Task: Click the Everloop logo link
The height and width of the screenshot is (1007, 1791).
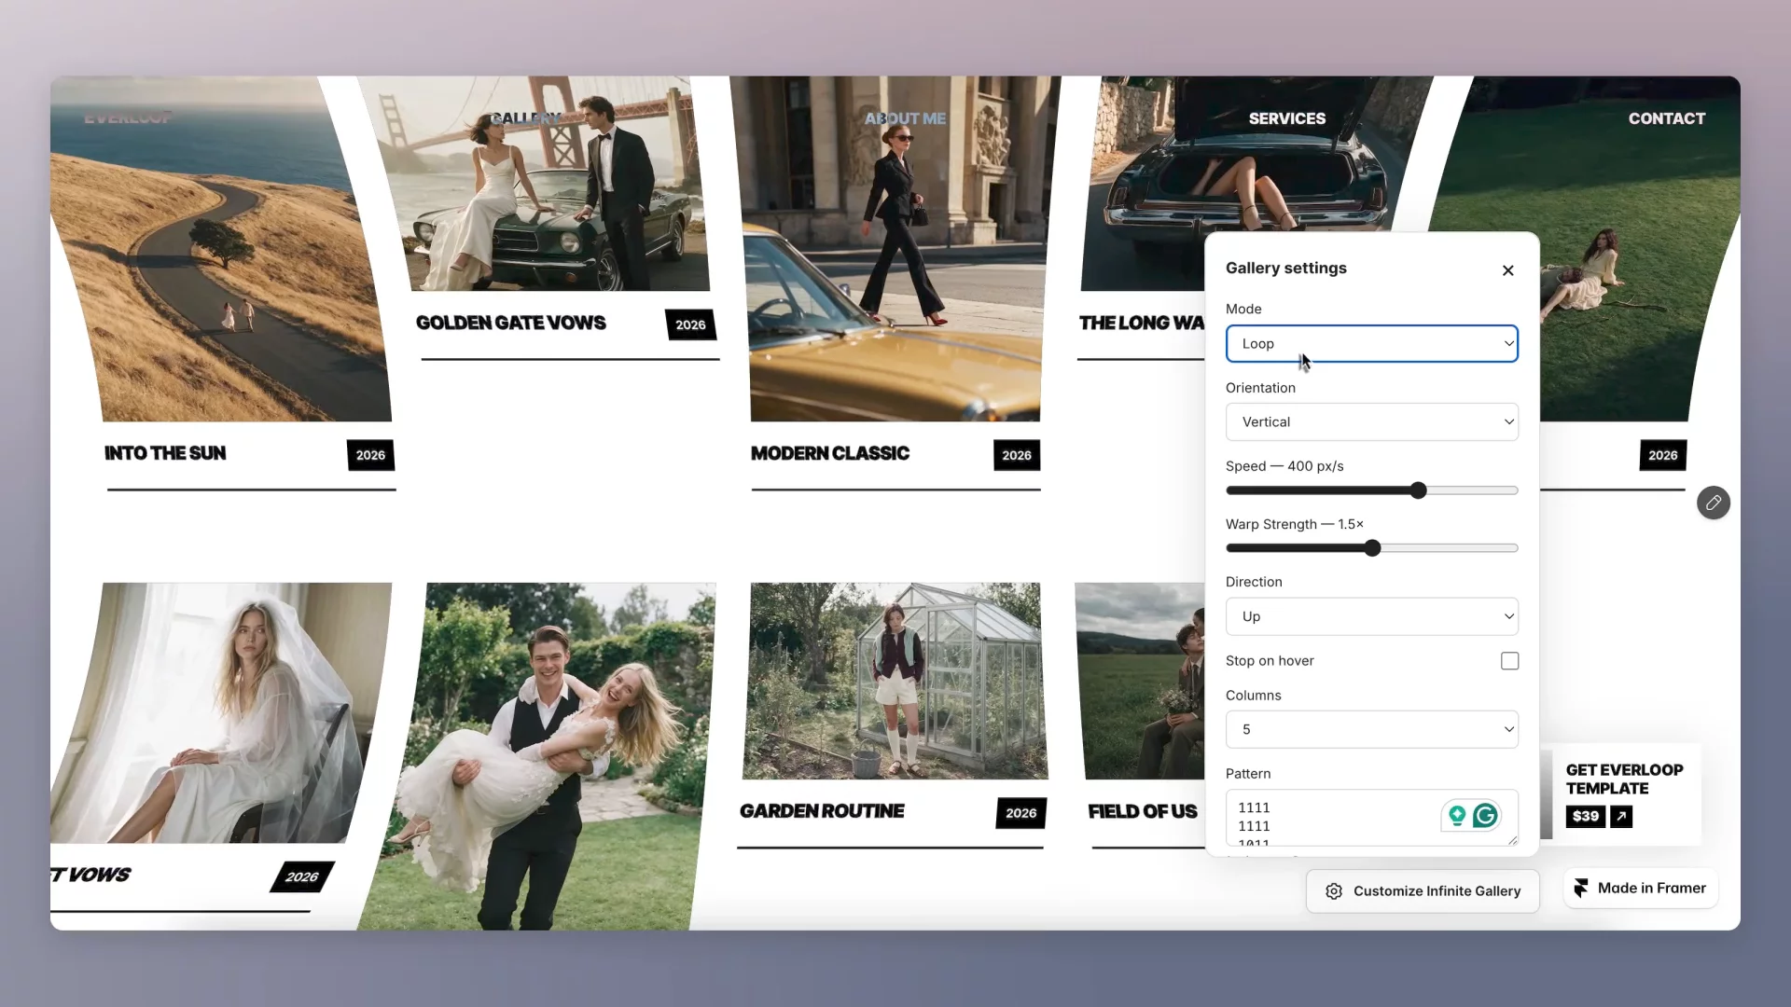Action: 128,117
